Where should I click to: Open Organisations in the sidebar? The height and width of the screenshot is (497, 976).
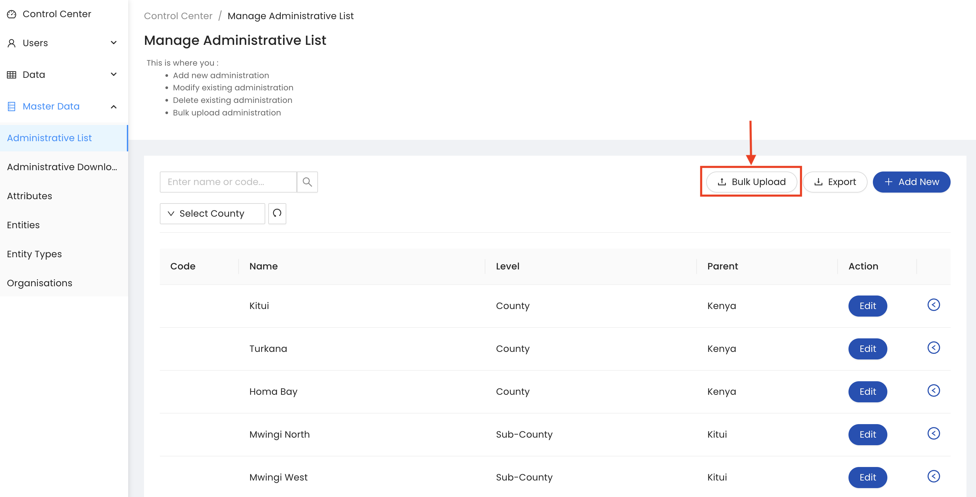pos(40,283)
